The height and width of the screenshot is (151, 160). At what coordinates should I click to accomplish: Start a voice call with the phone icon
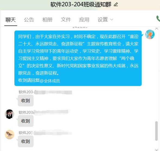pos(158,19)
